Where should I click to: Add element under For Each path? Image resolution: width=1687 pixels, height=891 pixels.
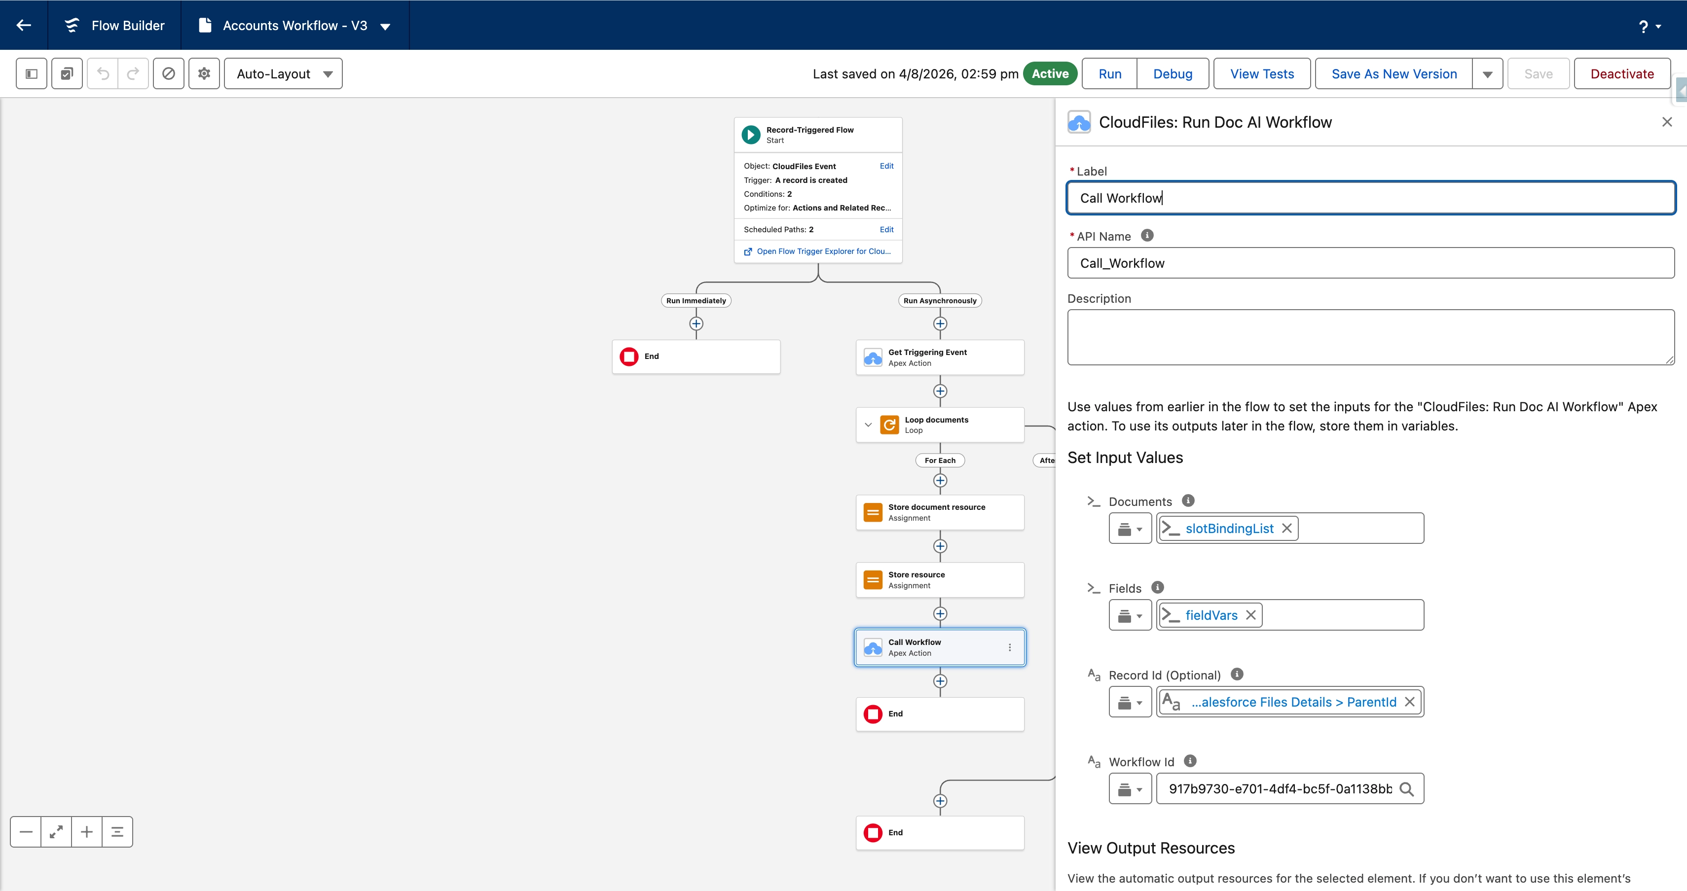click(940, 481)
